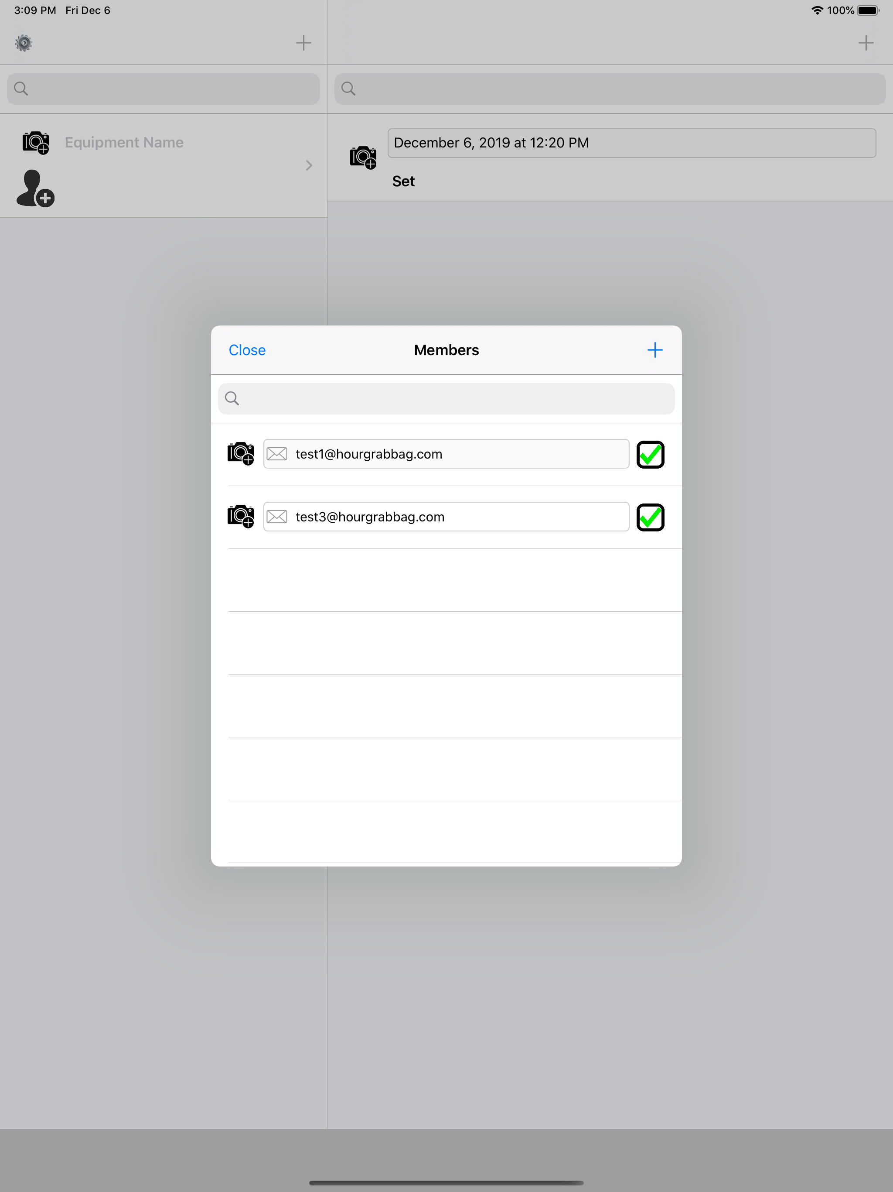Open Equipment Name row chevron
This screenshot has width=893, height=1192.
[309, 165]
